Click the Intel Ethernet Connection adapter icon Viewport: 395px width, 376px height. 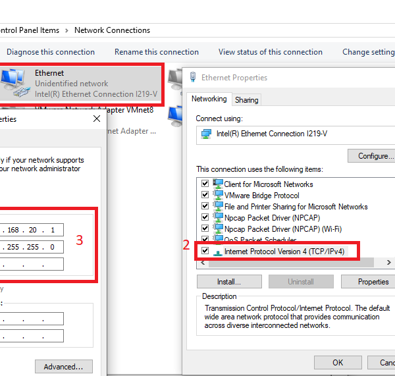[x=207, y=134]
